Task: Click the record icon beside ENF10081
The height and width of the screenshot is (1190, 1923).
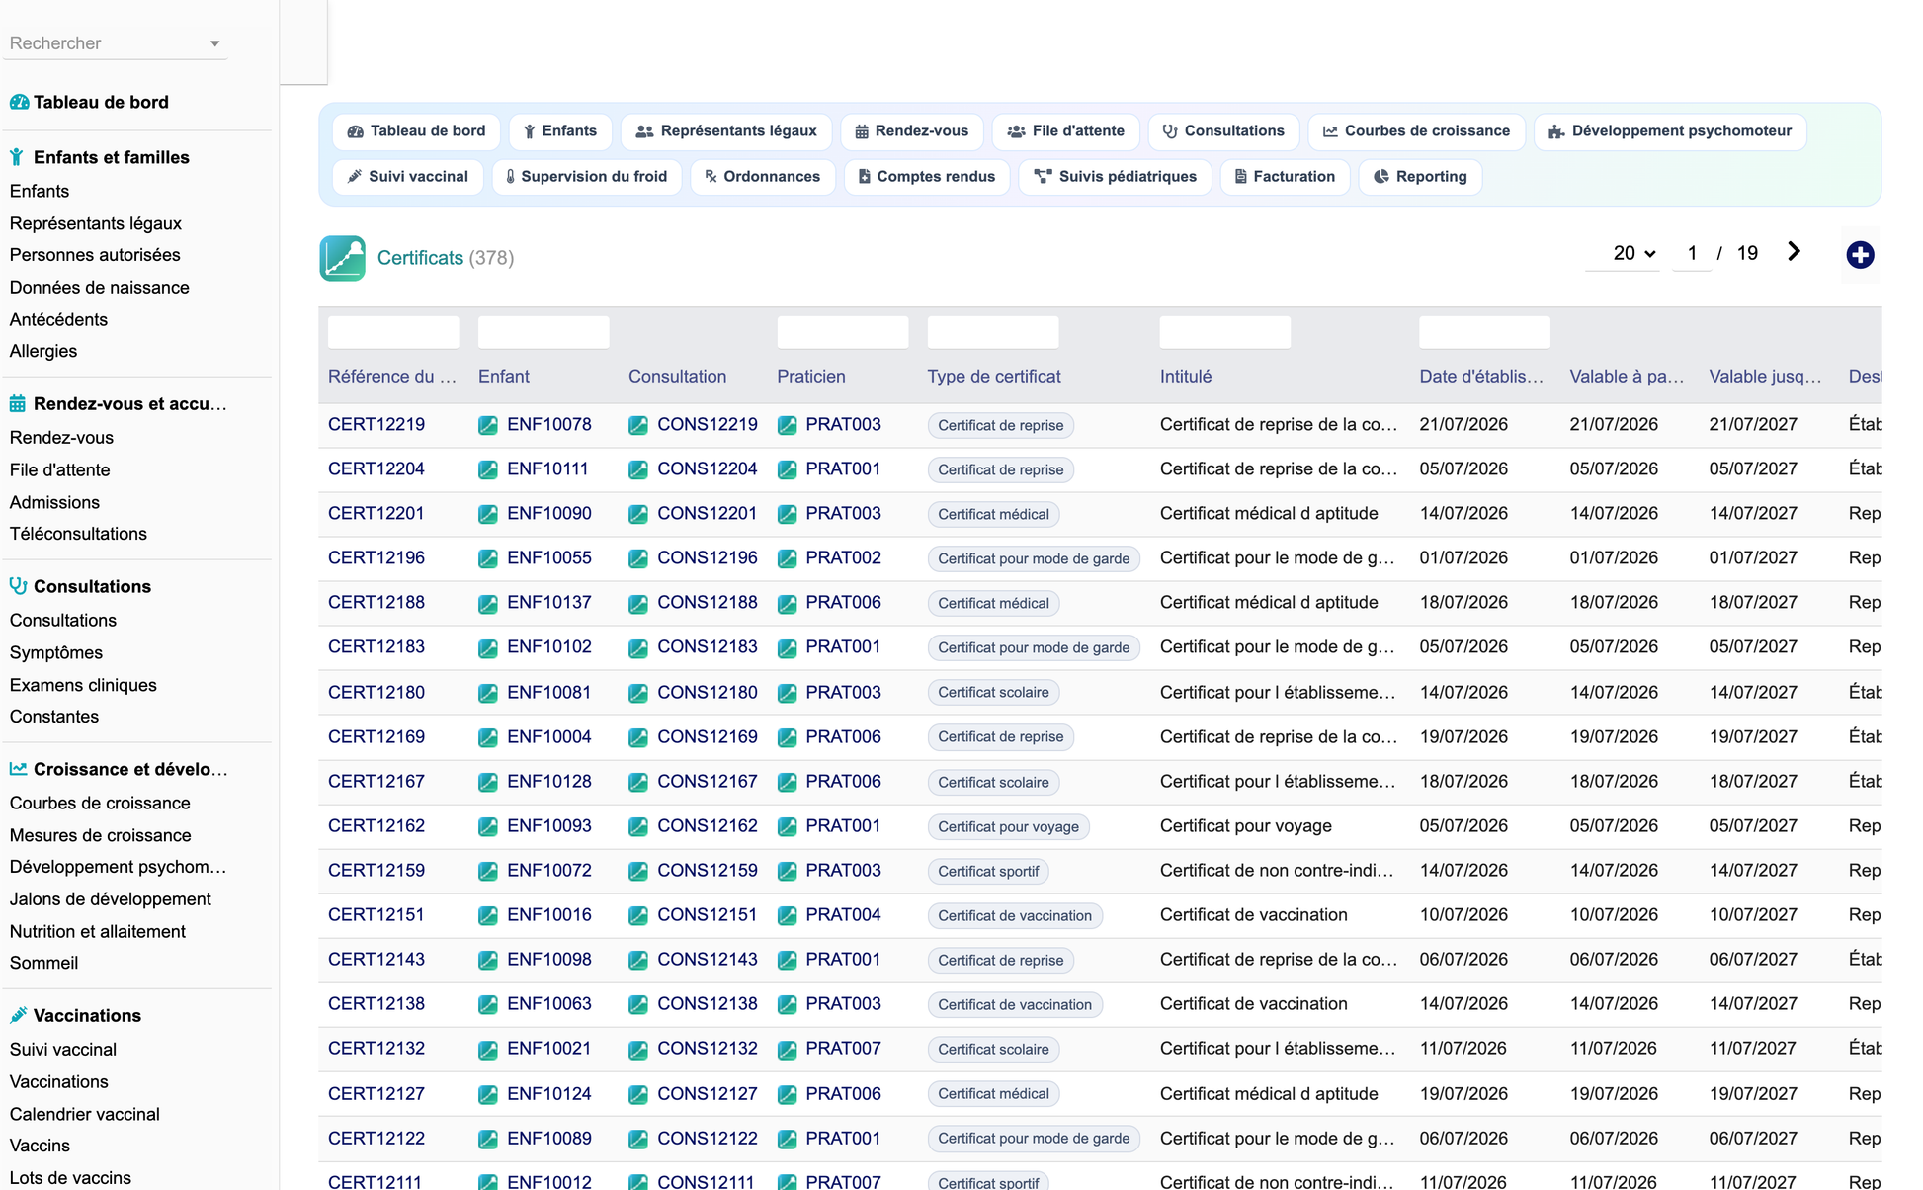Action: (488, 693)
